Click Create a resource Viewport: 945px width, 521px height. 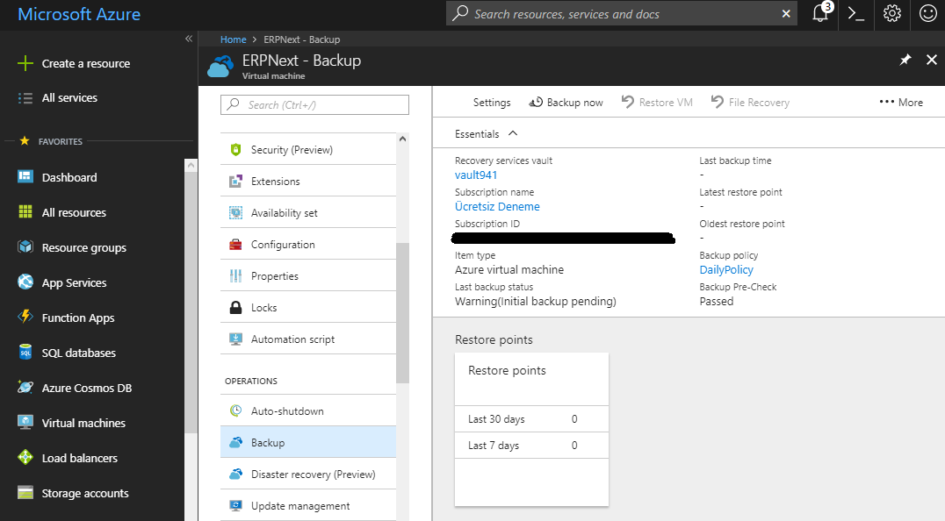tap(85, 63)
